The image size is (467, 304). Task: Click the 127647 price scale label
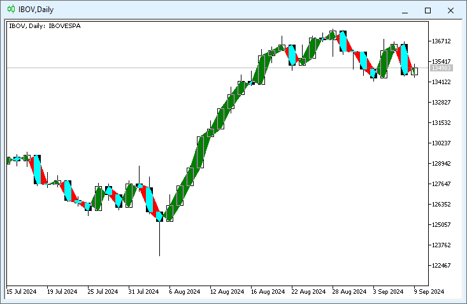[x=441, y=184]
